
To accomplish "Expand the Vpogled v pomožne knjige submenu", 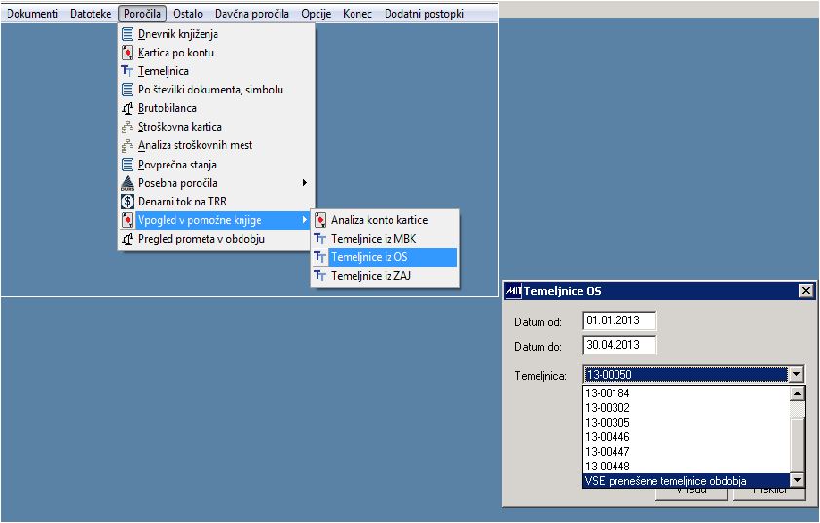I will click(216, 221).
